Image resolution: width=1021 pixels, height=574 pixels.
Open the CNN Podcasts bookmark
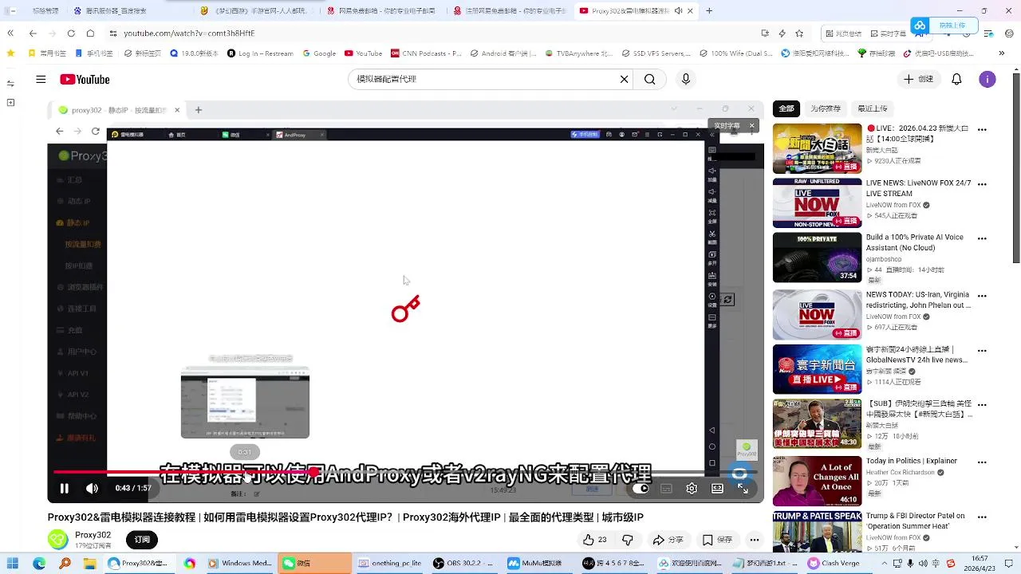[x=426, y=53]
